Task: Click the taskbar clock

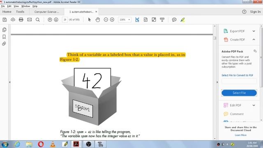Action: [252, 144]
